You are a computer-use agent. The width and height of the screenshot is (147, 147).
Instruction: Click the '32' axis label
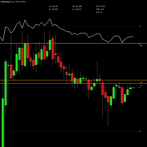click(140, 26)
